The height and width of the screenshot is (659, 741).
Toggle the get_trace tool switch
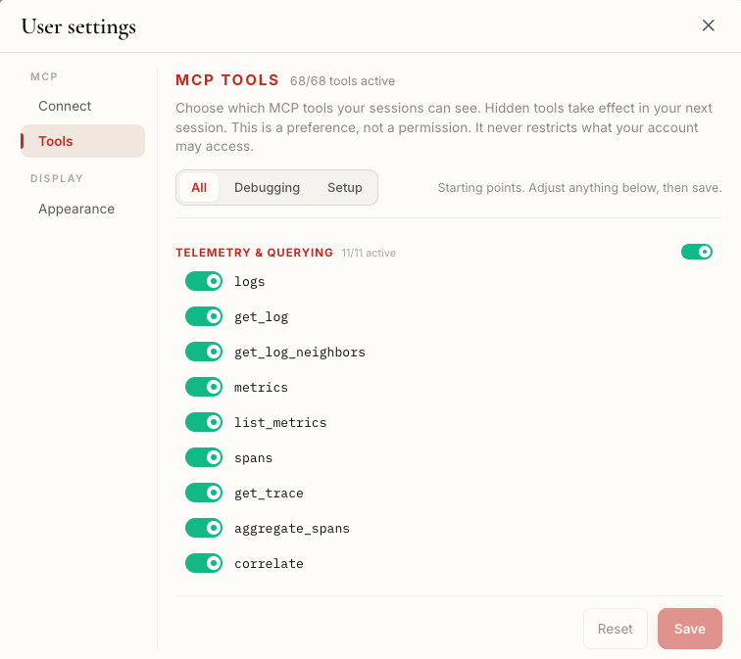(204, 493)
